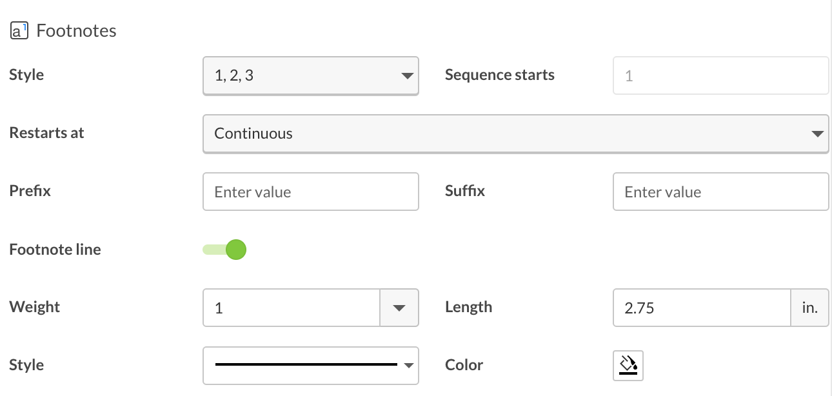Click the Weight value field showing 1

tap(292, 308)
